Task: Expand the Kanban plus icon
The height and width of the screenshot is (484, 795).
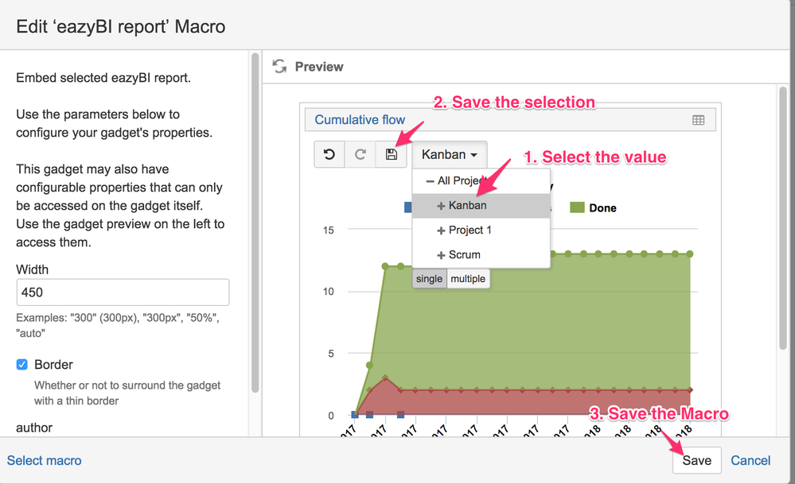Action: tap(441, 206)
